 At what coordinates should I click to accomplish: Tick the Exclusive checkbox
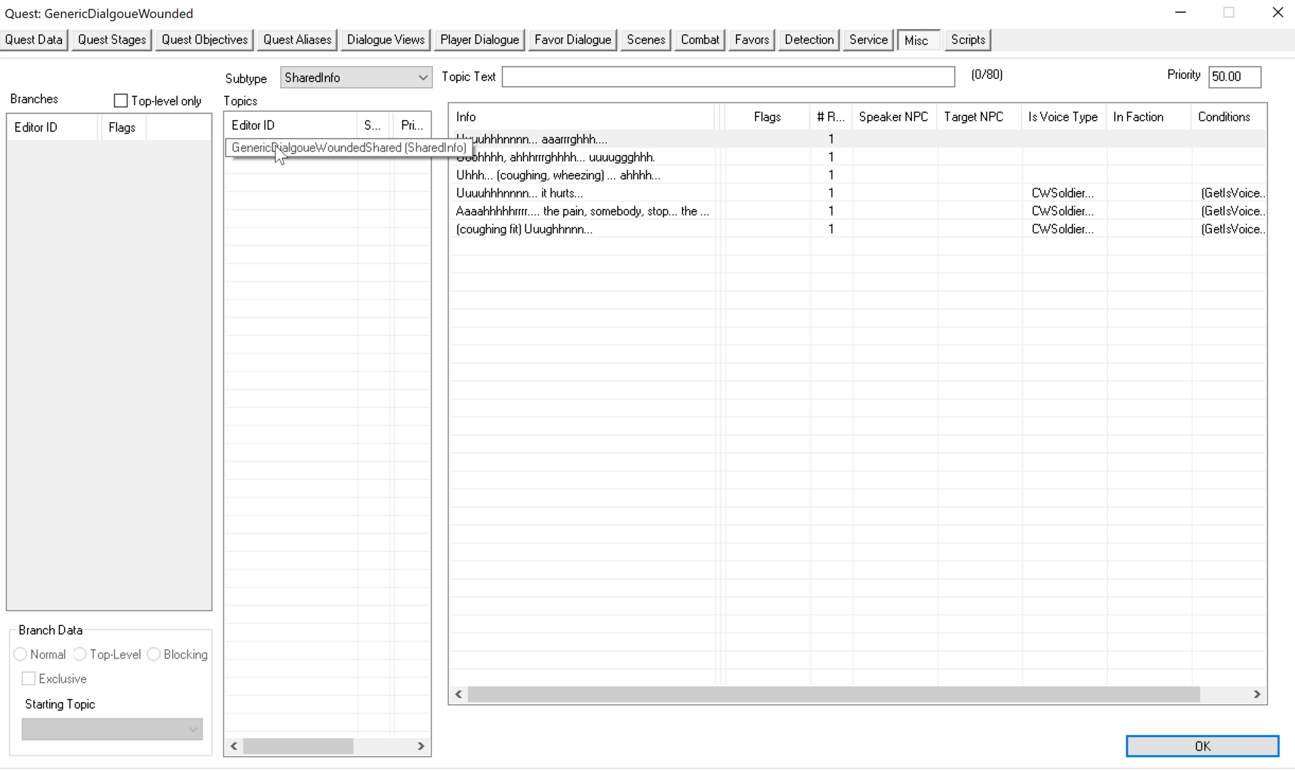(28, 679)
